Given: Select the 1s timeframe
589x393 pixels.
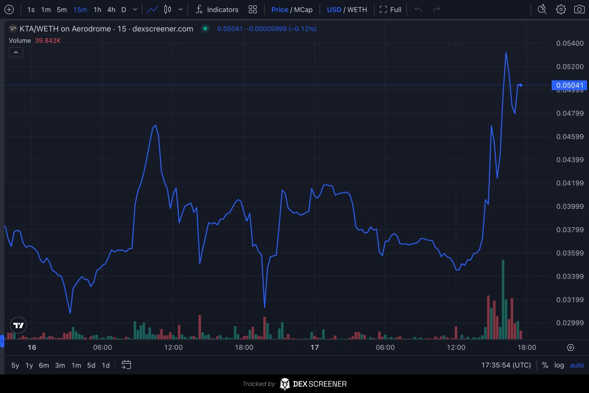Looking at the screenshot, I should tap(31, 9).
